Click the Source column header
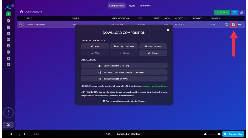This screenshot has width=248, height=138. point(75,18)
